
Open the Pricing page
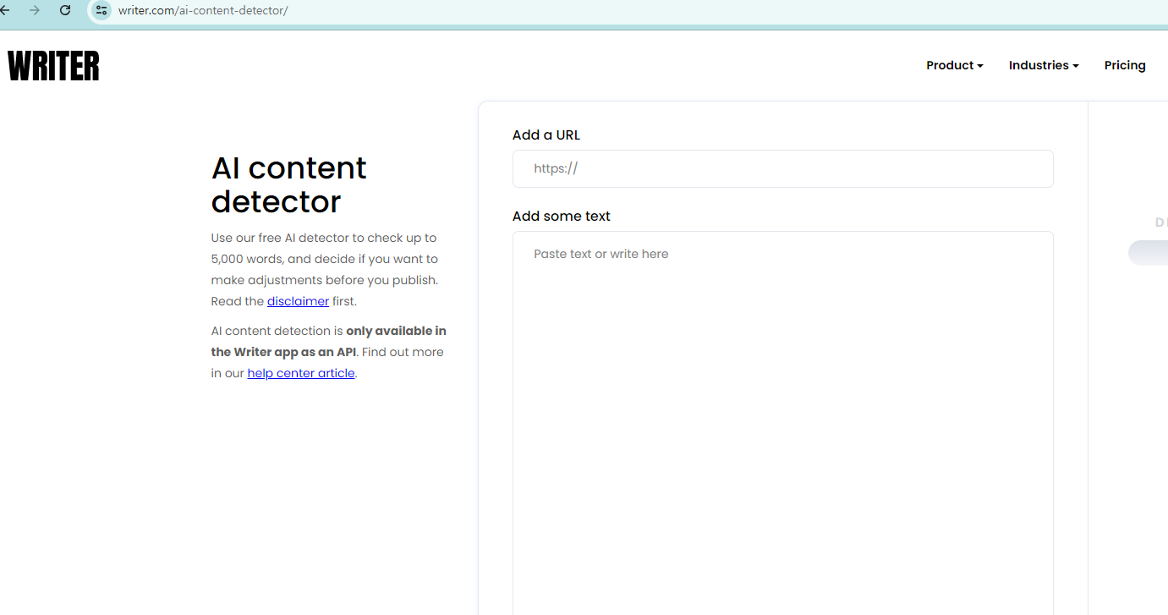(1125, 65)
